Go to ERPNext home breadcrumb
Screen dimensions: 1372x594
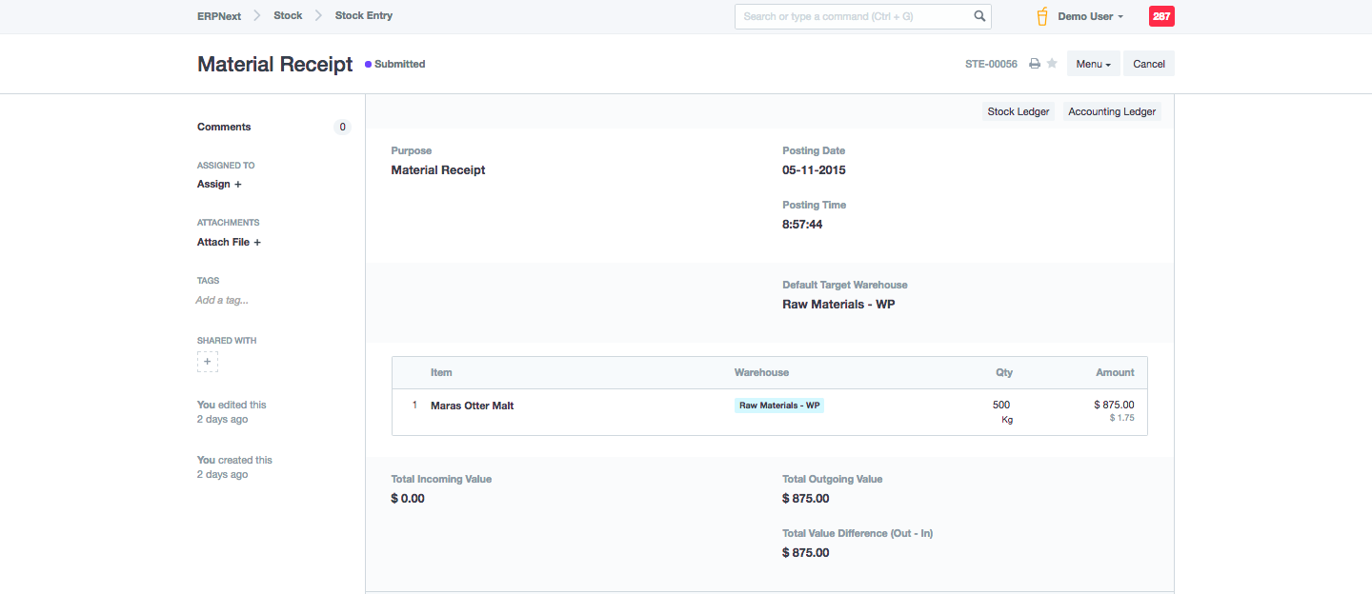click(219, 16)
